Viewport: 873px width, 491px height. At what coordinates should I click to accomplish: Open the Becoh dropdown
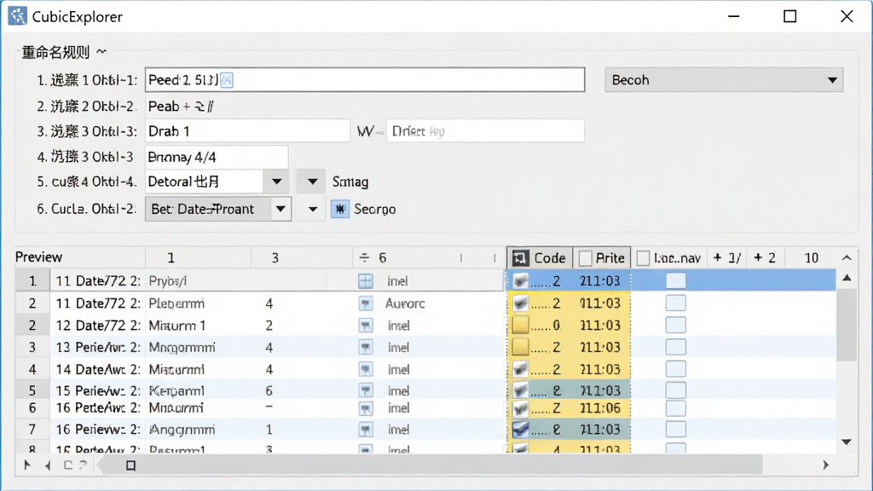[724, 80]
